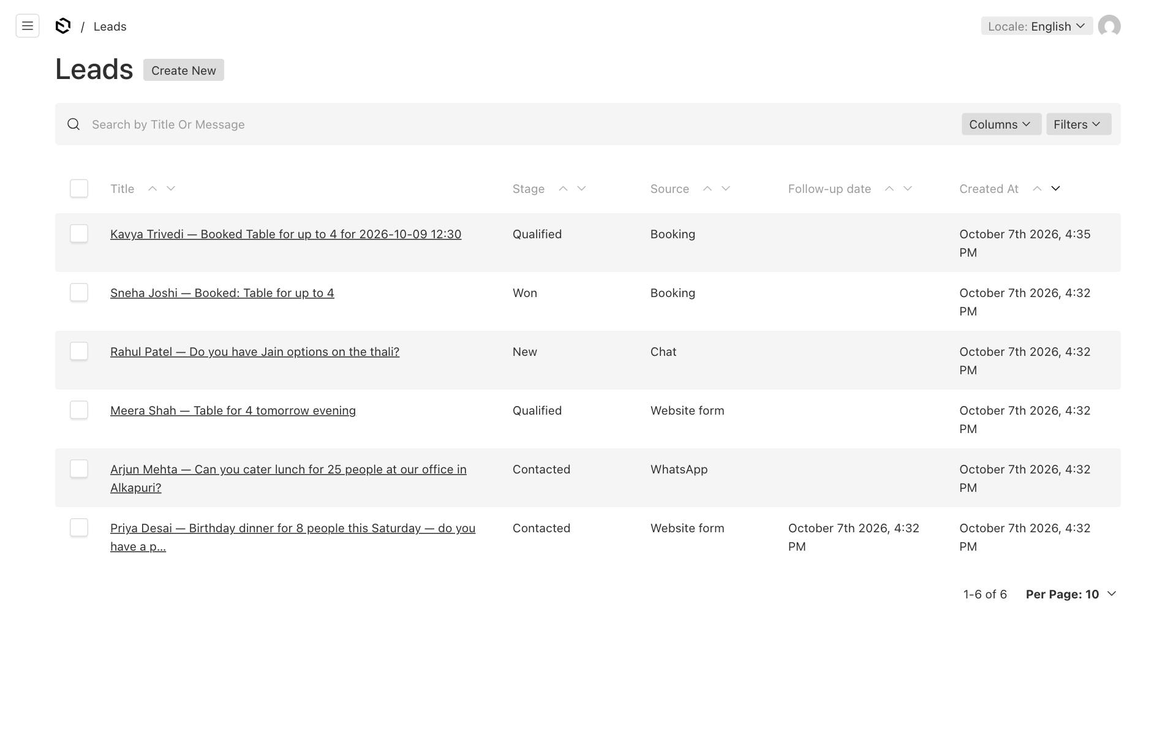Open Meera Shah table for 4 lead

coord(233,410)
